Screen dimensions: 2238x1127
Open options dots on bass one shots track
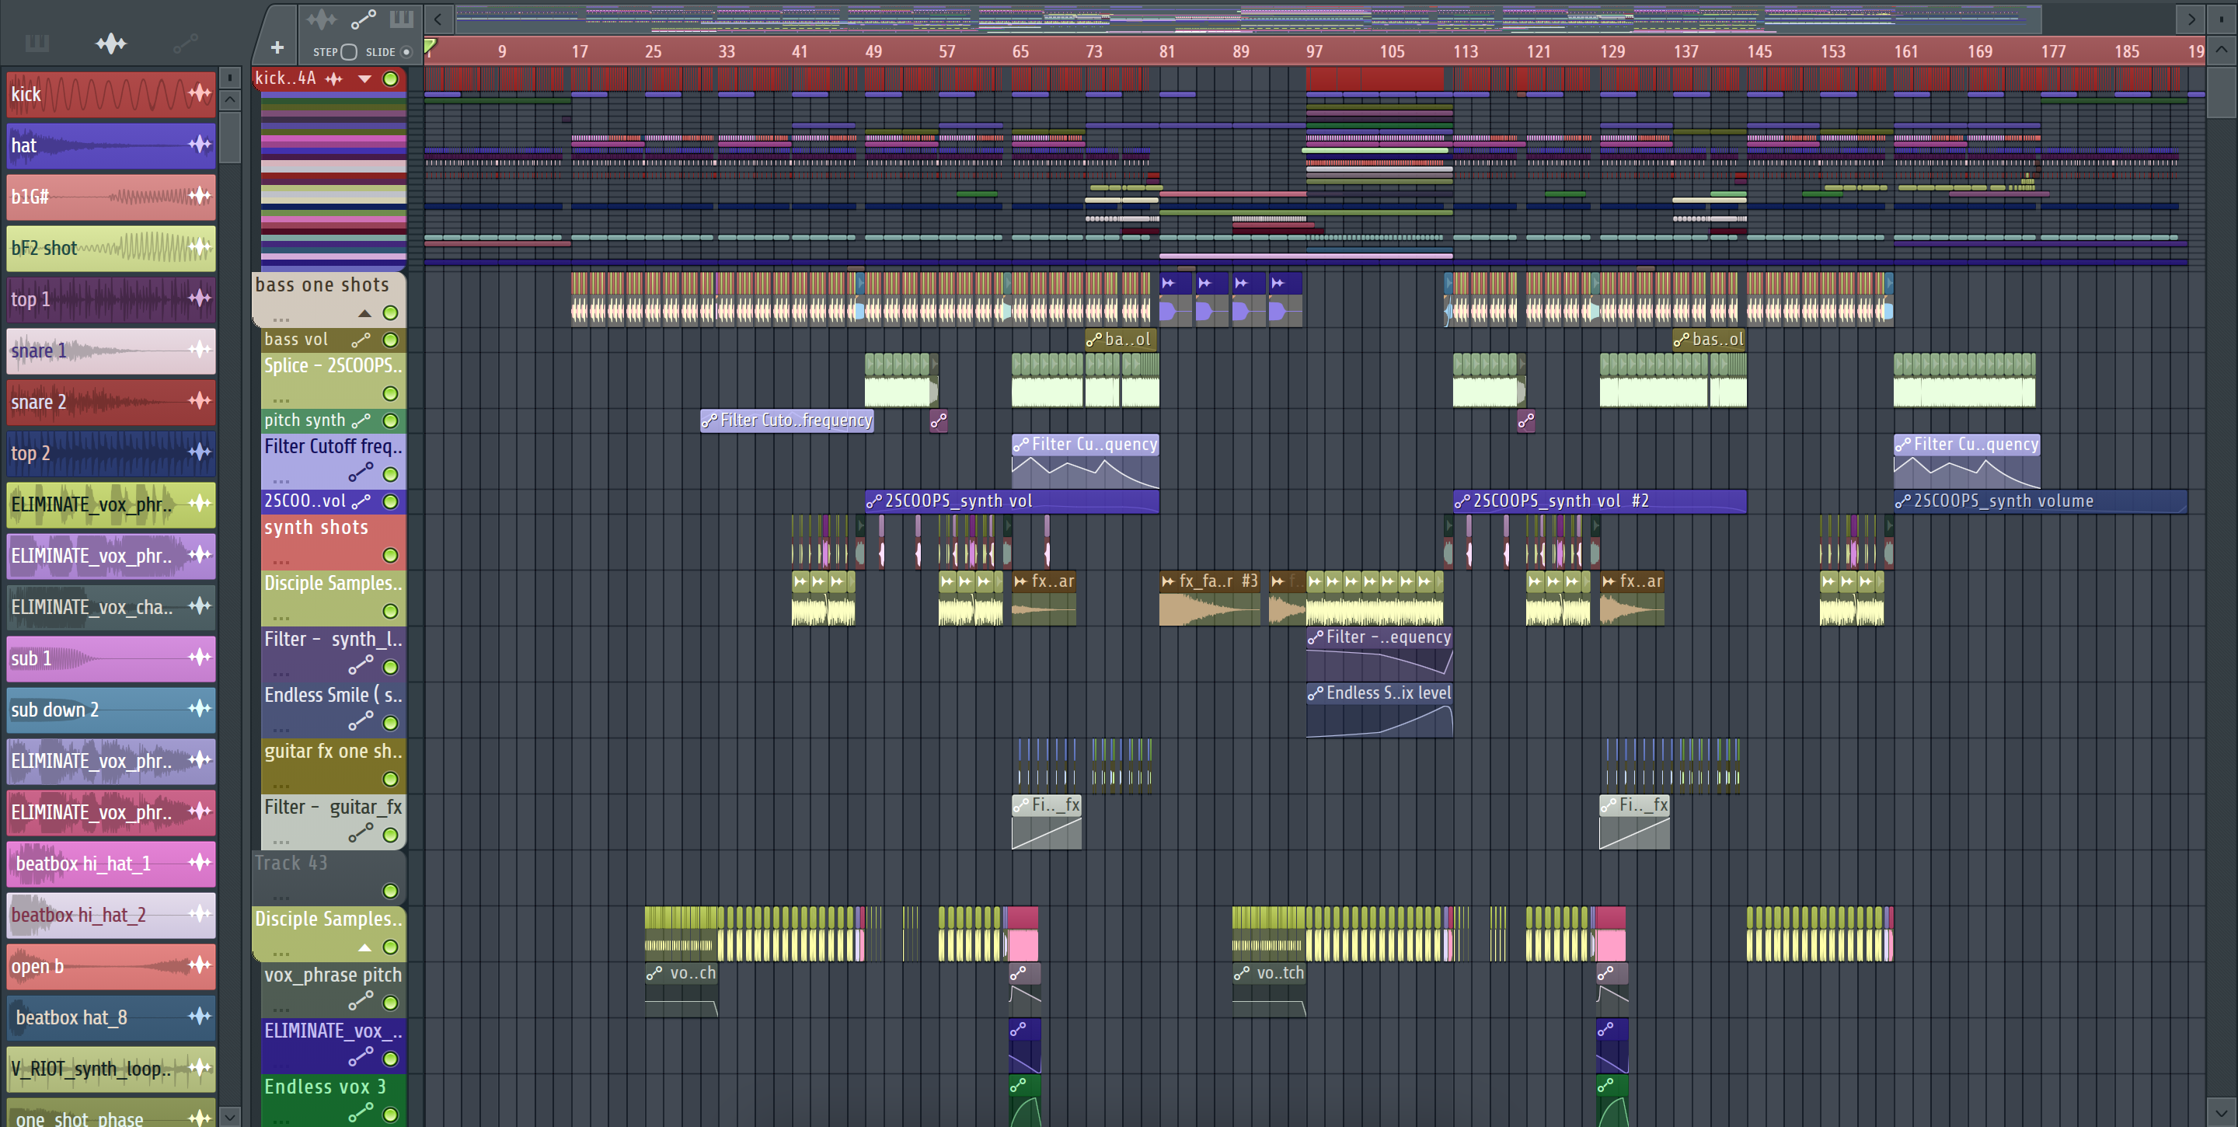(x=280, y=319)
